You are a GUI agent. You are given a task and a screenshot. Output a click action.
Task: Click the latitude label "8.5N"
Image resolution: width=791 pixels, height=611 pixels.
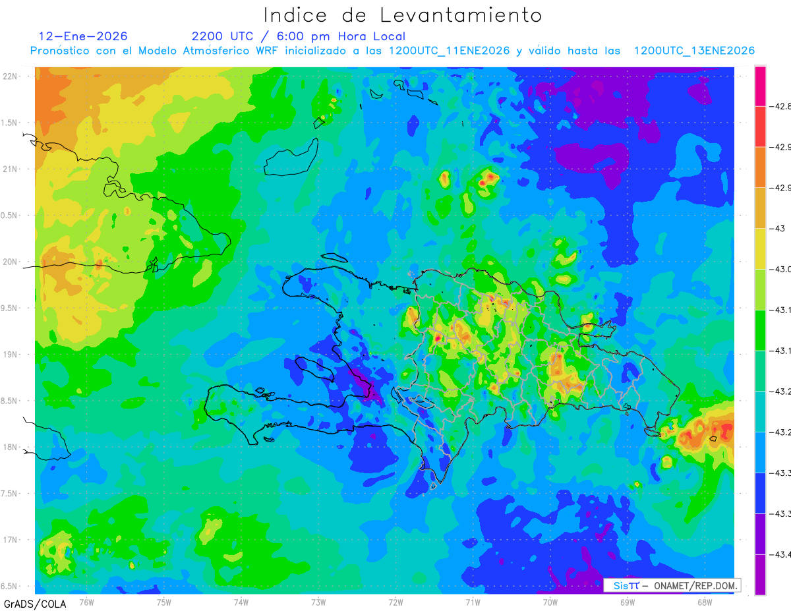point(9,401)
